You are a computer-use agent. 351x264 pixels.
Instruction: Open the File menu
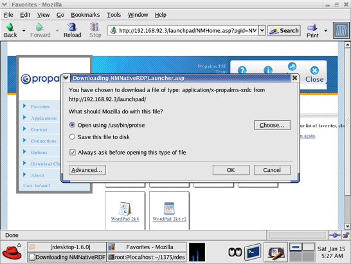pyautogui.click(x=8, y=15)
